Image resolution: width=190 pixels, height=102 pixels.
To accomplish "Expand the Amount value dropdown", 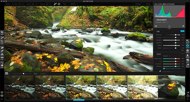I will click(48, 4).
